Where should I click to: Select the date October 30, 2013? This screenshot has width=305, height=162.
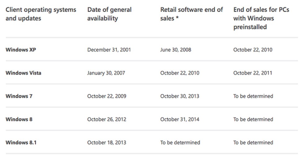pos(180,96)
